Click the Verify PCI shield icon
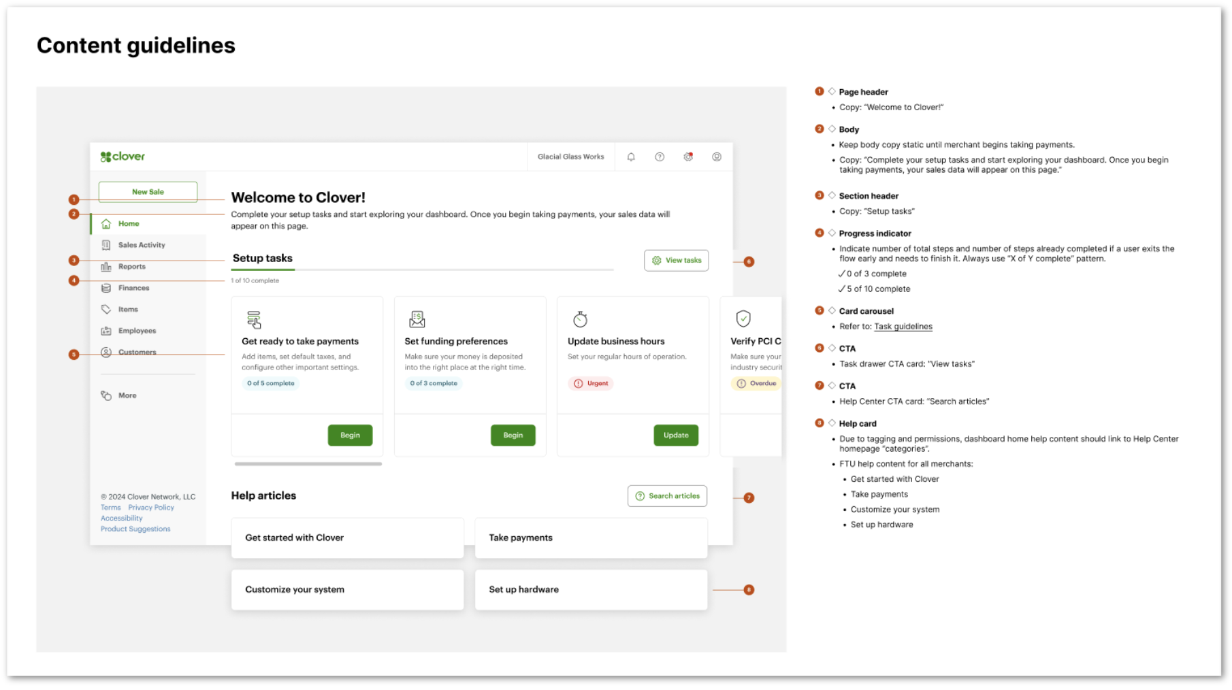 (x=743, y=318)
